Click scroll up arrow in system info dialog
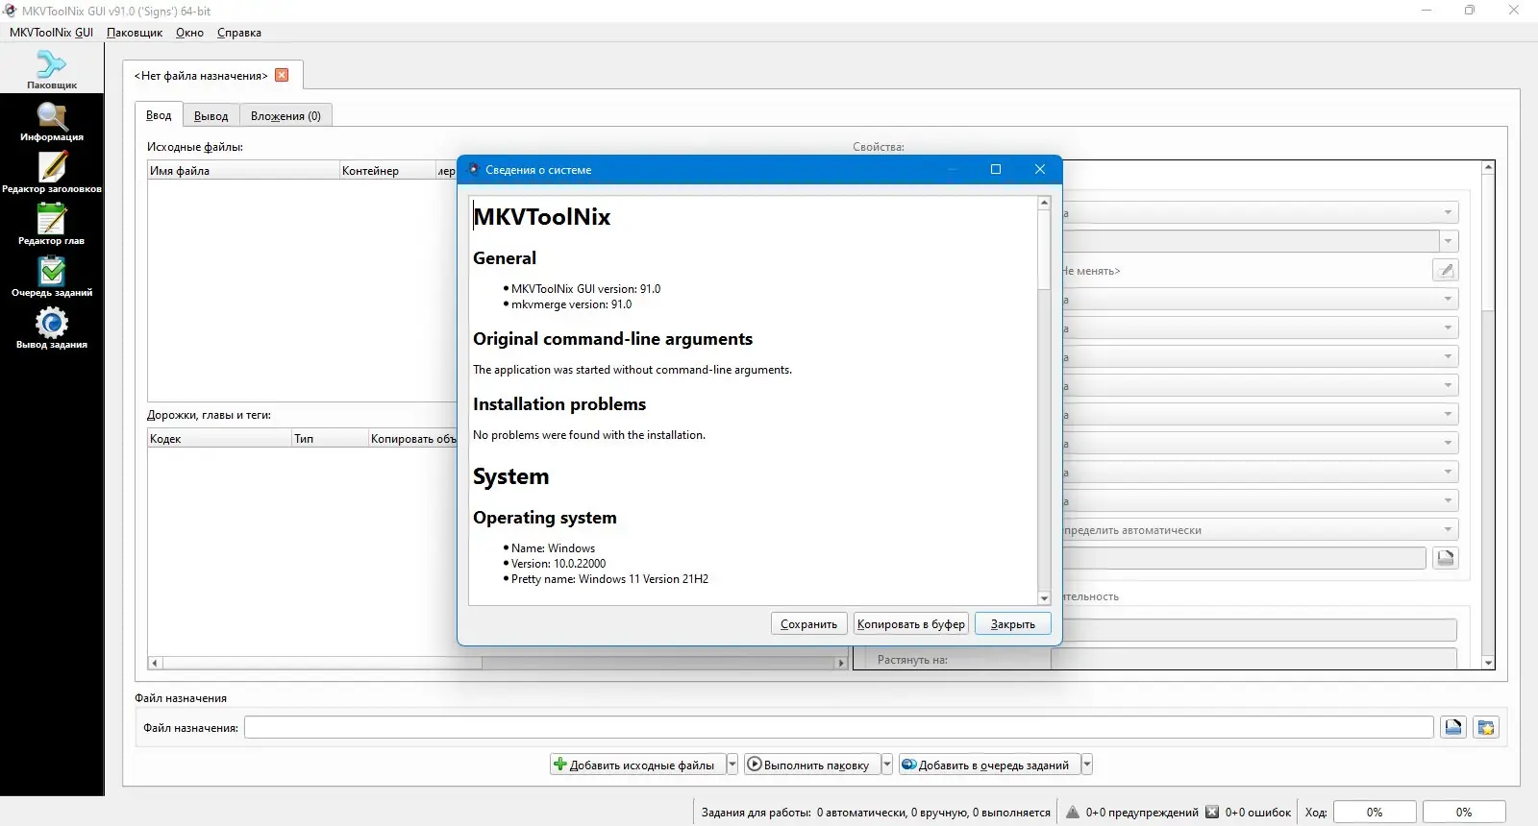 (x=1044, y=203)
